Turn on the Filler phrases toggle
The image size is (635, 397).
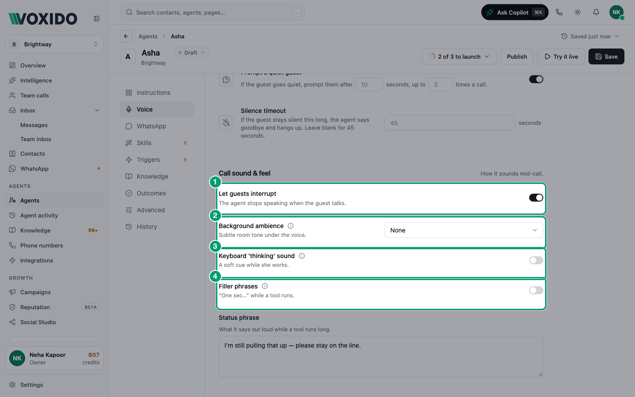(x=536, y=290)
